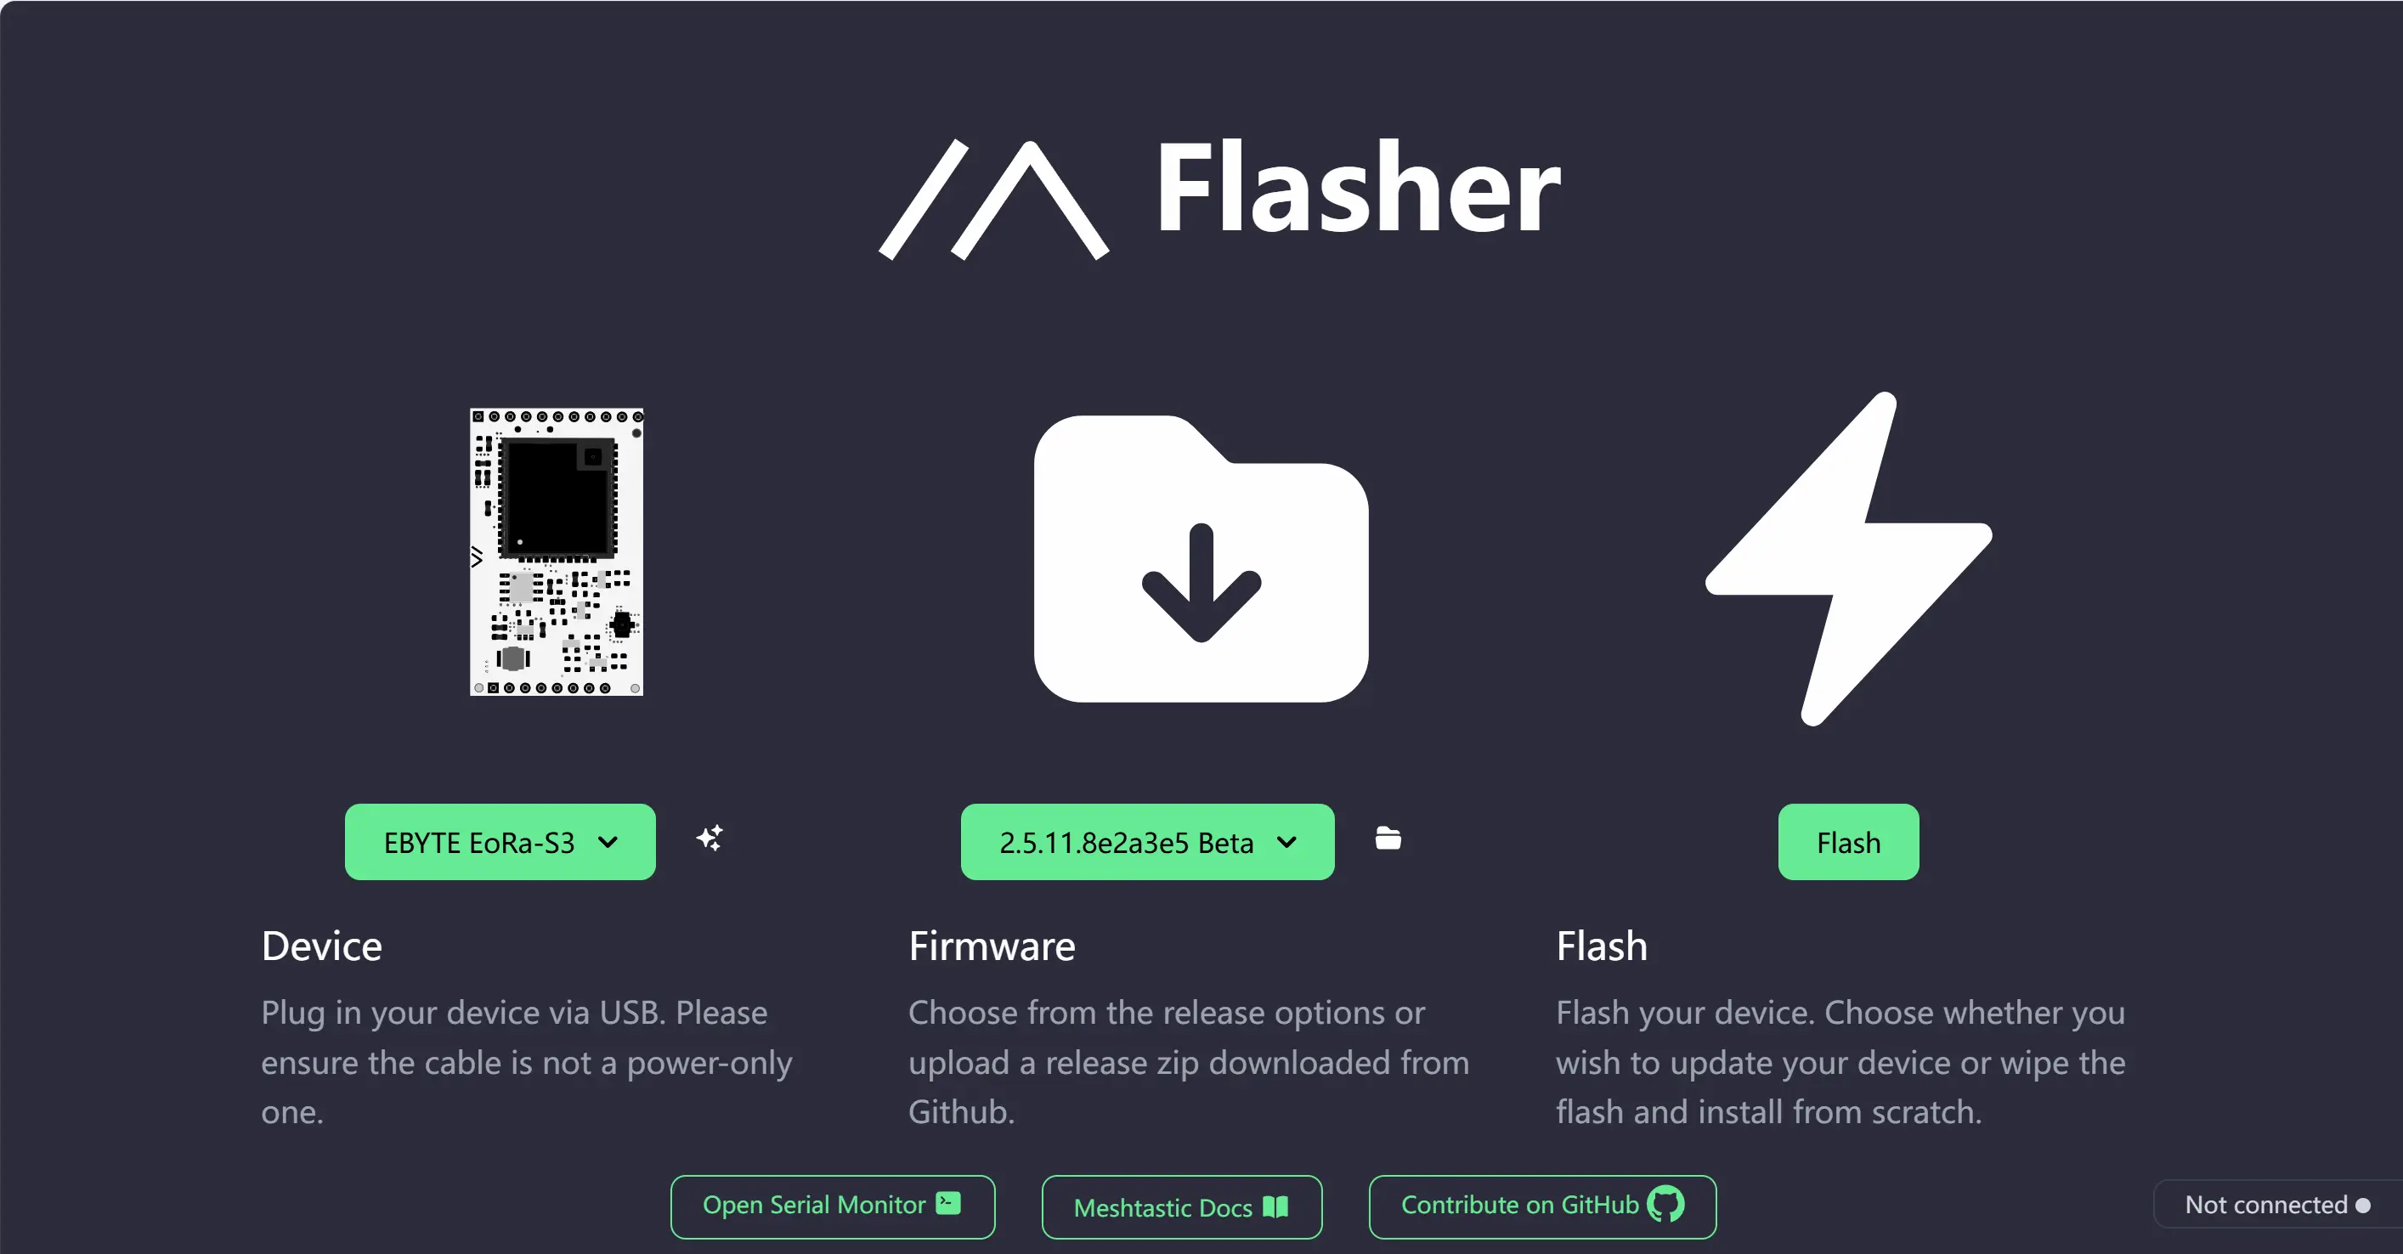Image resolution: width=2403 pixels, height=1254 pixels.
Task: Click the green Flash button
Action: click(1849, 842)
